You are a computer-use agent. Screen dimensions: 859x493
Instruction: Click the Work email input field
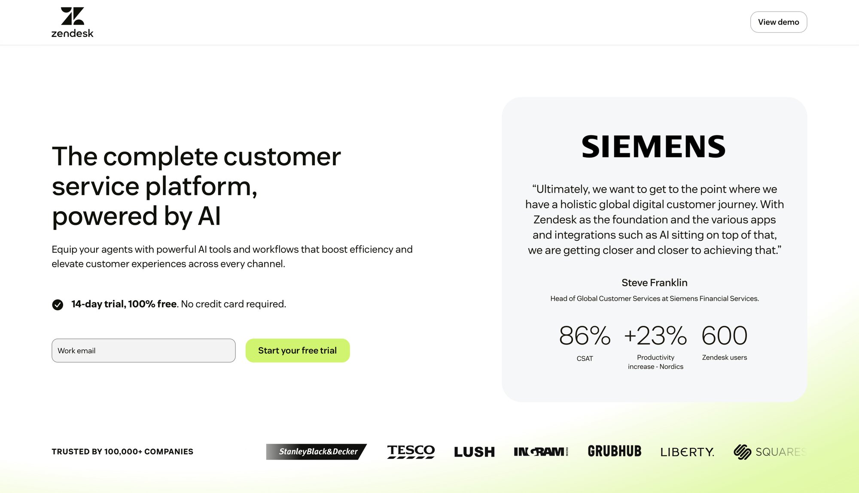(x=143, y=351)
